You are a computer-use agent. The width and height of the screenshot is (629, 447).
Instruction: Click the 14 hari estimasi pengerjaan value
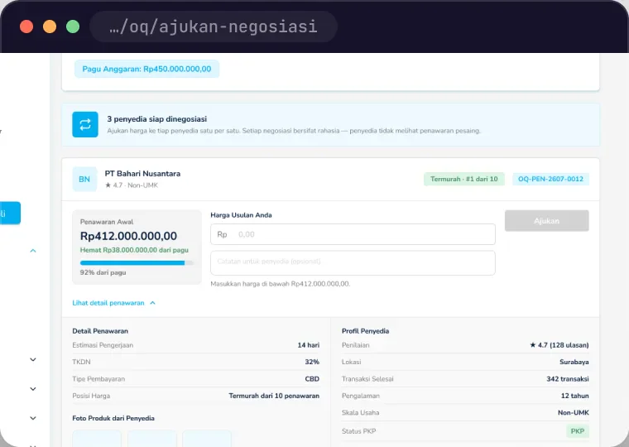pos(309,345)
